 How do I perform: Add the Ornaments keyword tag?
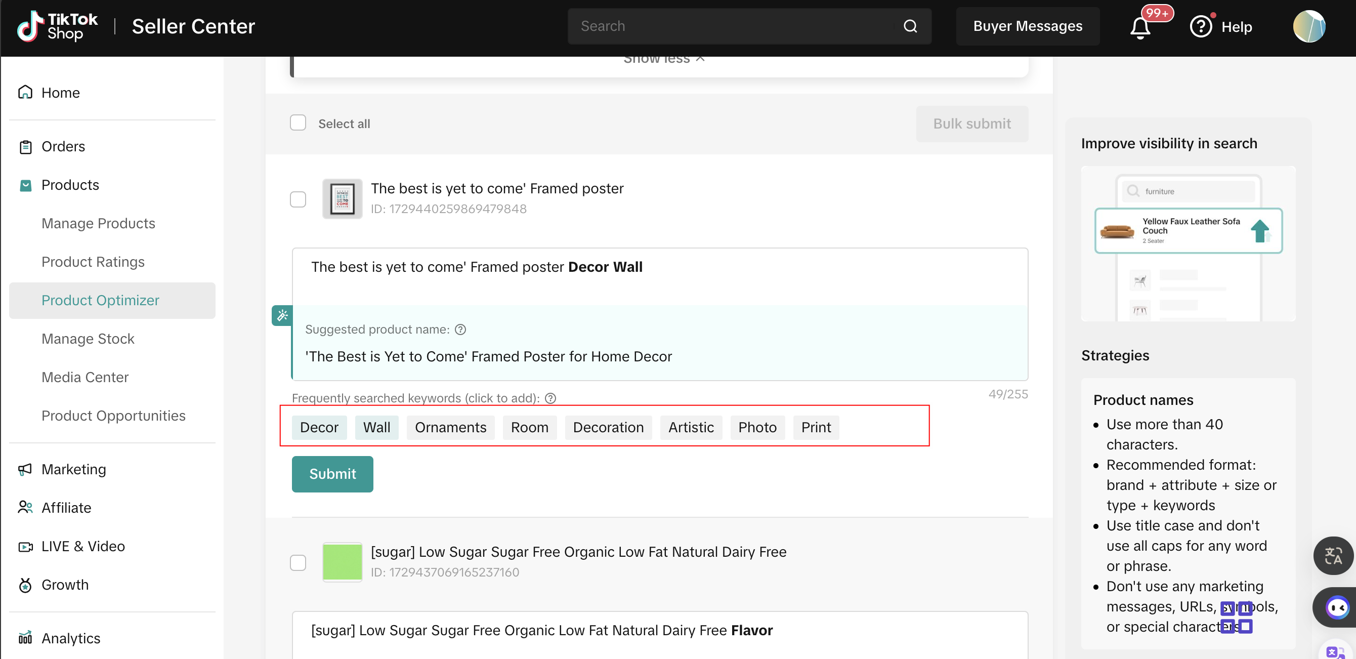(450, 427)
